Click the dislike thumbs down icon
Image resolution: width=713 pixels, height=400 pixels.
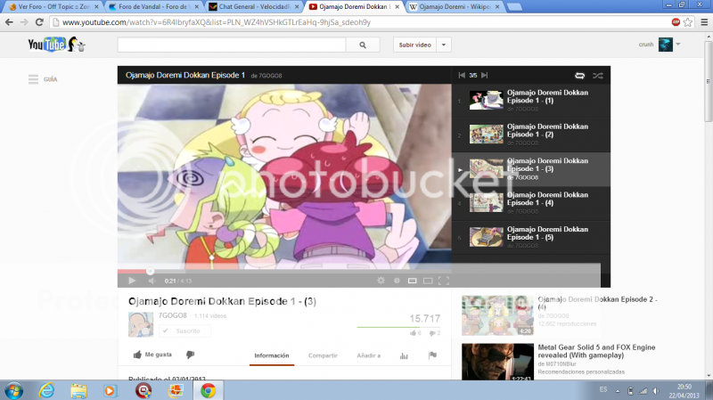tap(190, 355)
